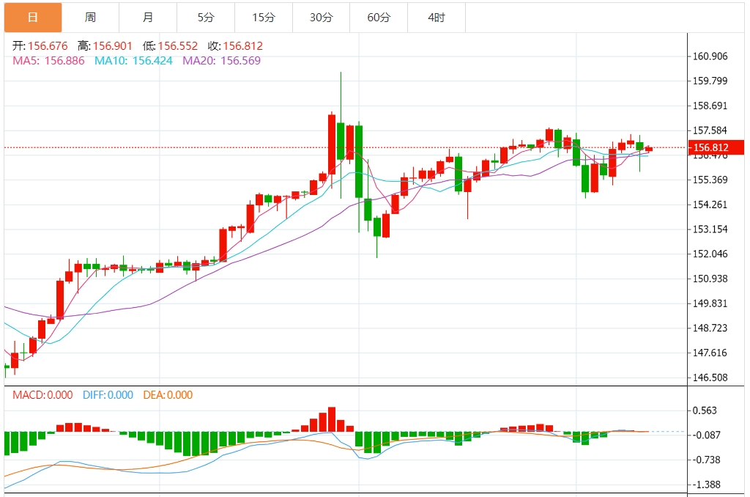Click the MACD:0.000 indicator label

42,395
